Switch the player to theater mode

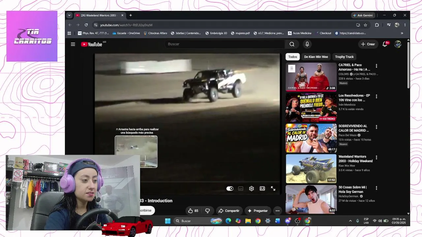pyautogui.click(x=262, y=189)
